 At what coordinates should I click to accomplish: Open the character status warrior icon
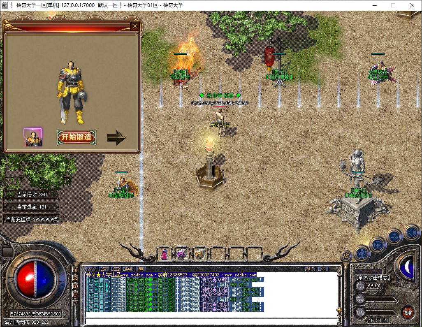(x=362, y=253)
